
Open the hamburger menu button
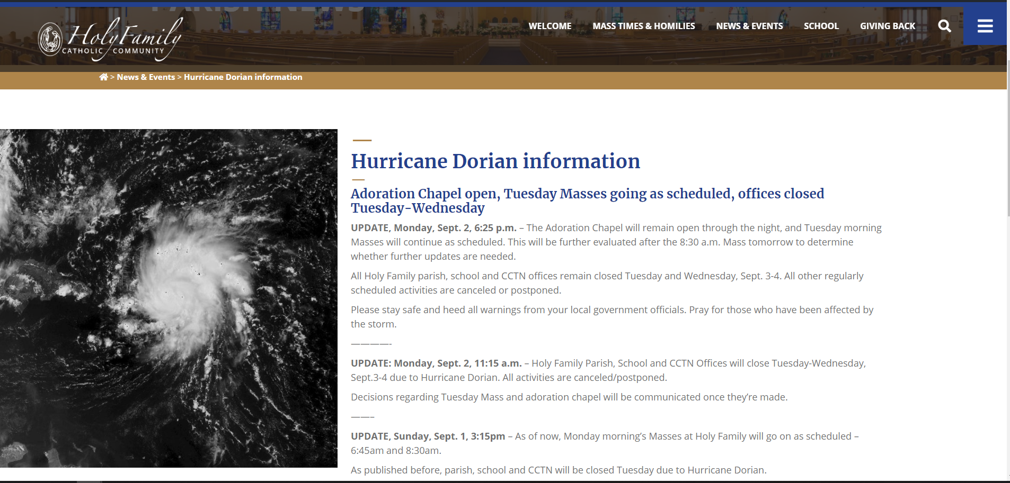(x=985, y=26)
